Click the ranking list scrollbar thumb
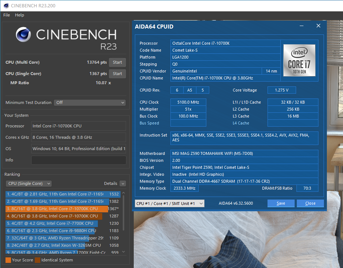343x268 pixels. [123, 213]
